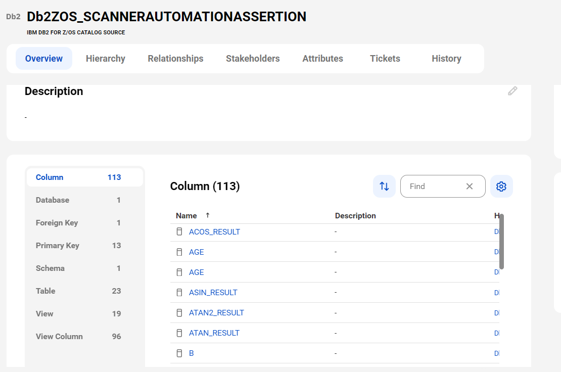
Task: Open the B column link
Action: 192,353
